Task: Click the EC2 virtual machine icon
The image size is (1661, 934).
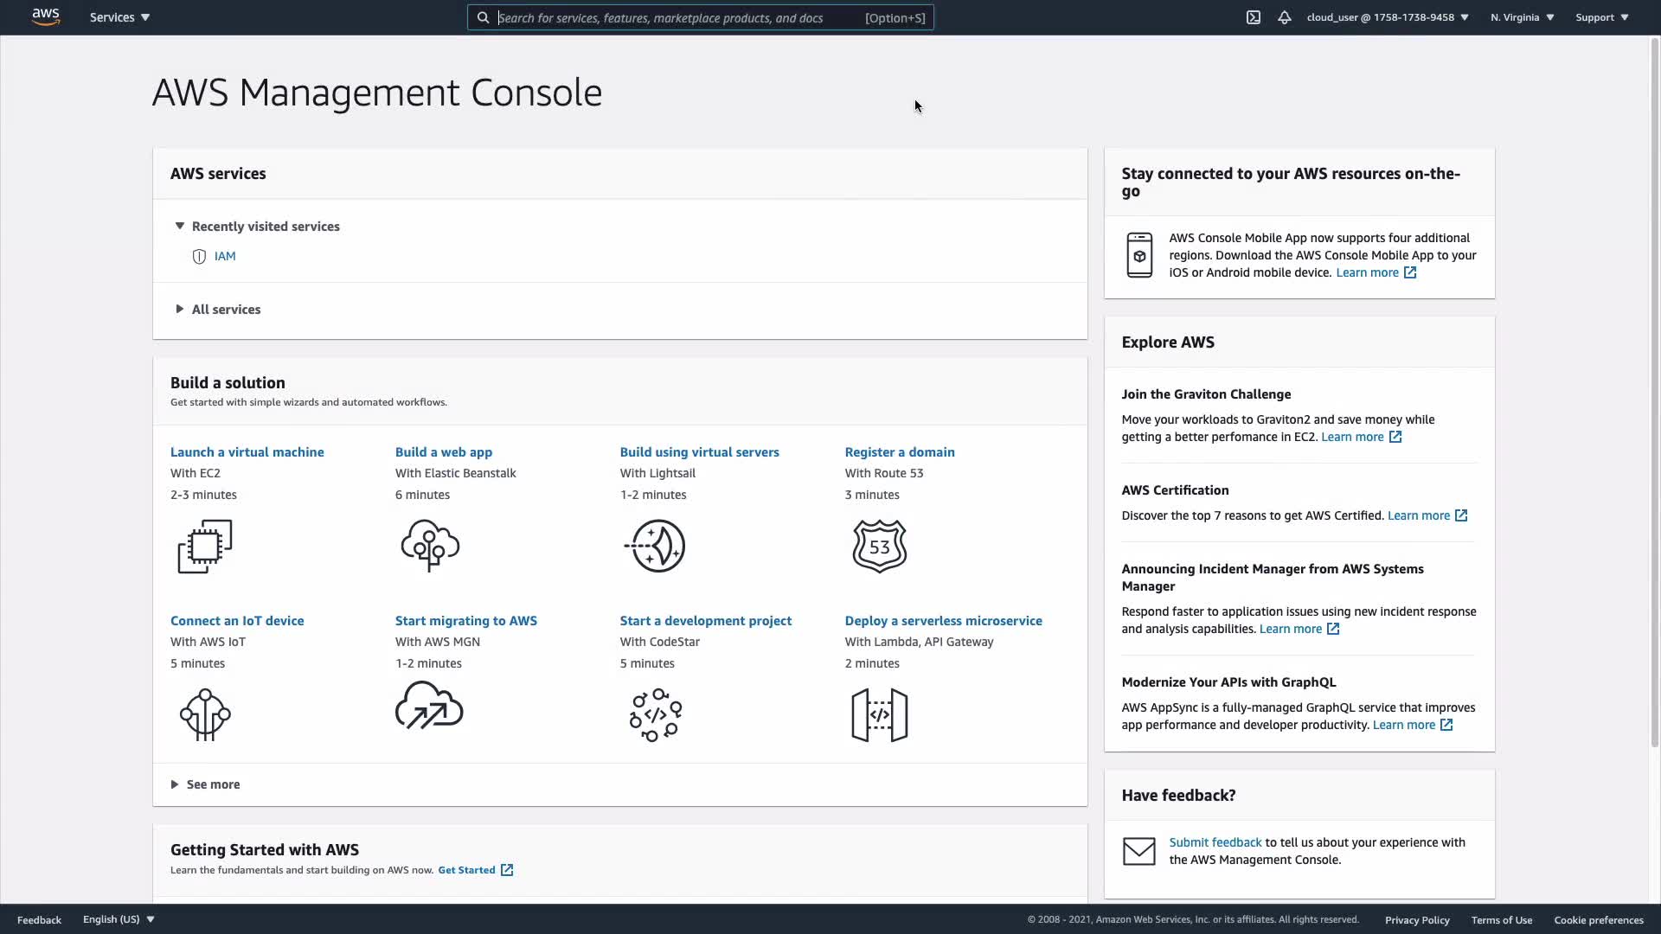Action: [205, 546]
